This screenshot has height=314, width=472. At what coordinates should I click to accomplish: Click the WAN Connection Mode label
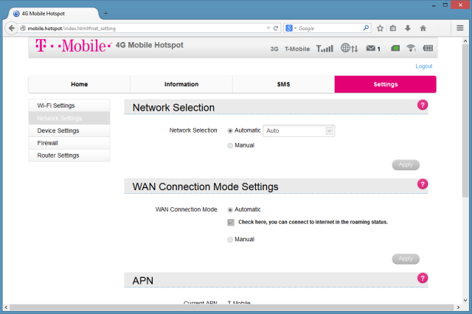[186, 209]
